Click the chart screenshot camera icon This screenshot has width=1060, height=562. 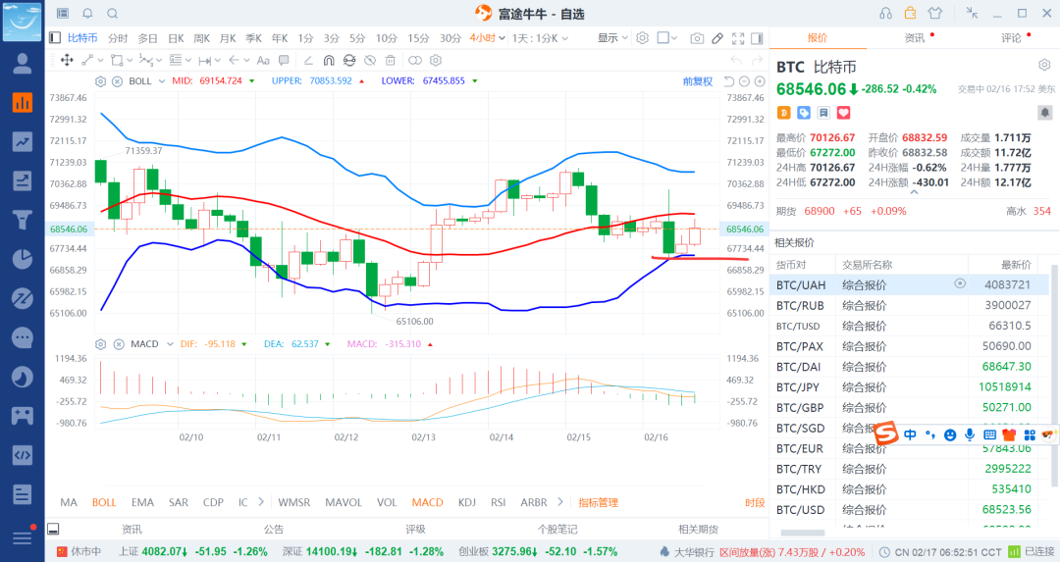[x=697, y=38]
